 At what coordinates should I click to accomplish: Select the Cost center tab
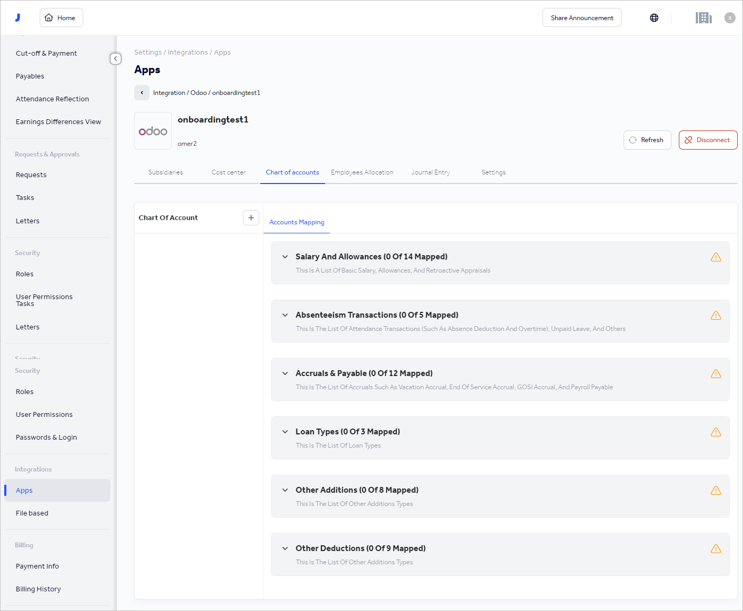coord(228,172)
